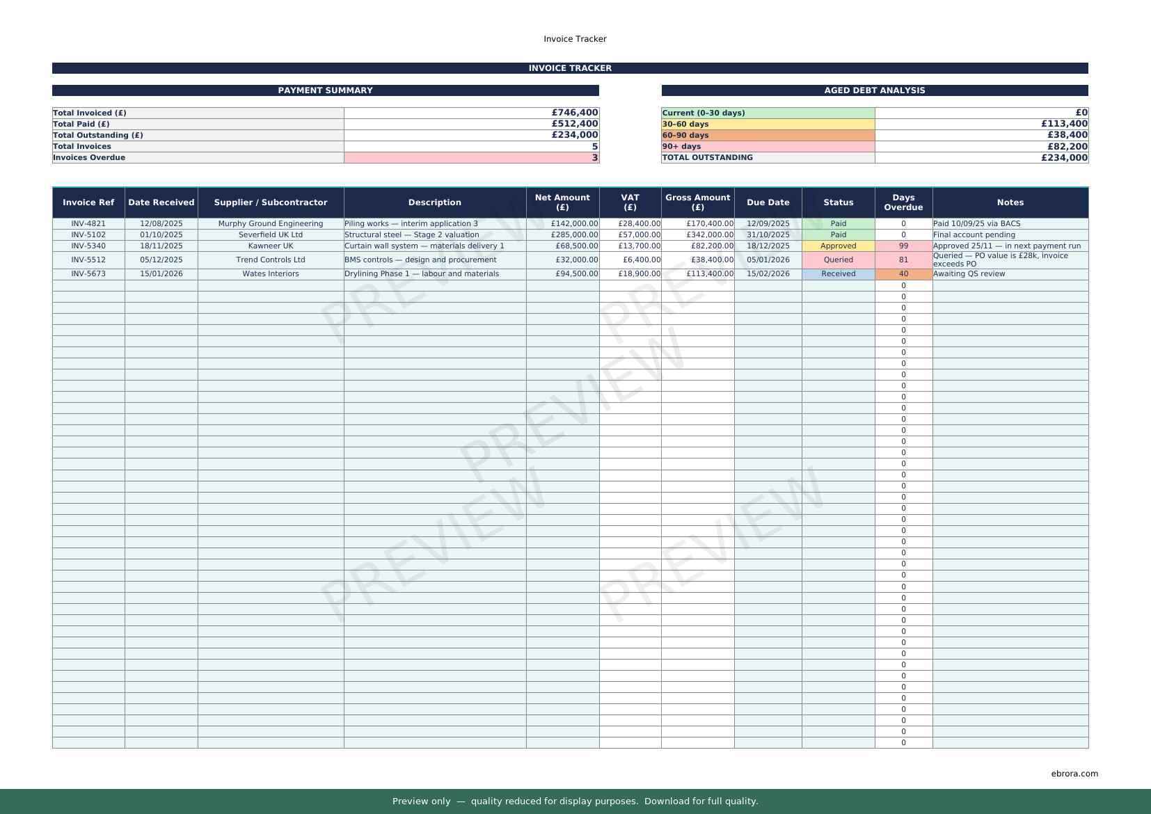This screenshot has width=1151, height=814.
Task: Select the blue Received status cell
Action: click(x=838, y=273)
